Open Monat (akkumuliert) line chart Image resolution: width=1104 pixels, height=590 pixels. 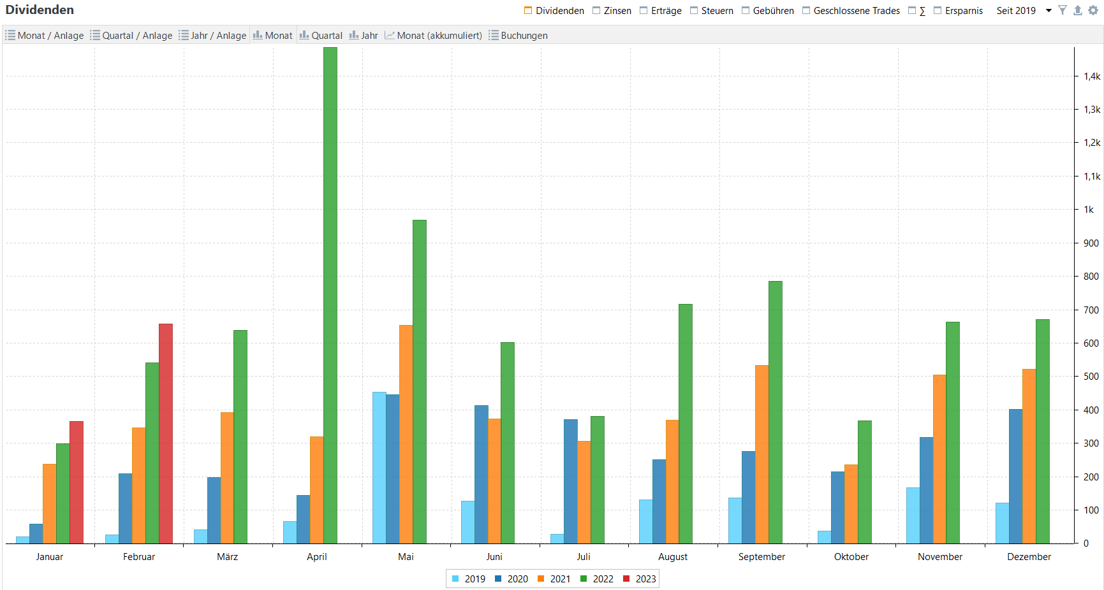[x=433, y=36]
